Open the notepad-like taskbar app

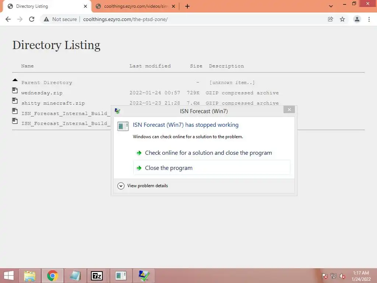(75, 276)
